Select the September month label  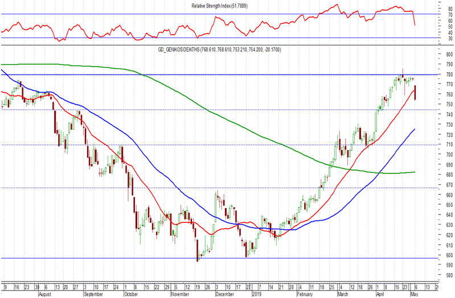pos(93,294)
